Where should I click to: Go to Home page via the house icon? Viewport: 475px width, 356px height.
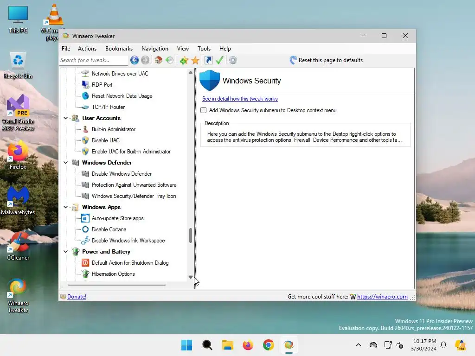tap(159, 60)
